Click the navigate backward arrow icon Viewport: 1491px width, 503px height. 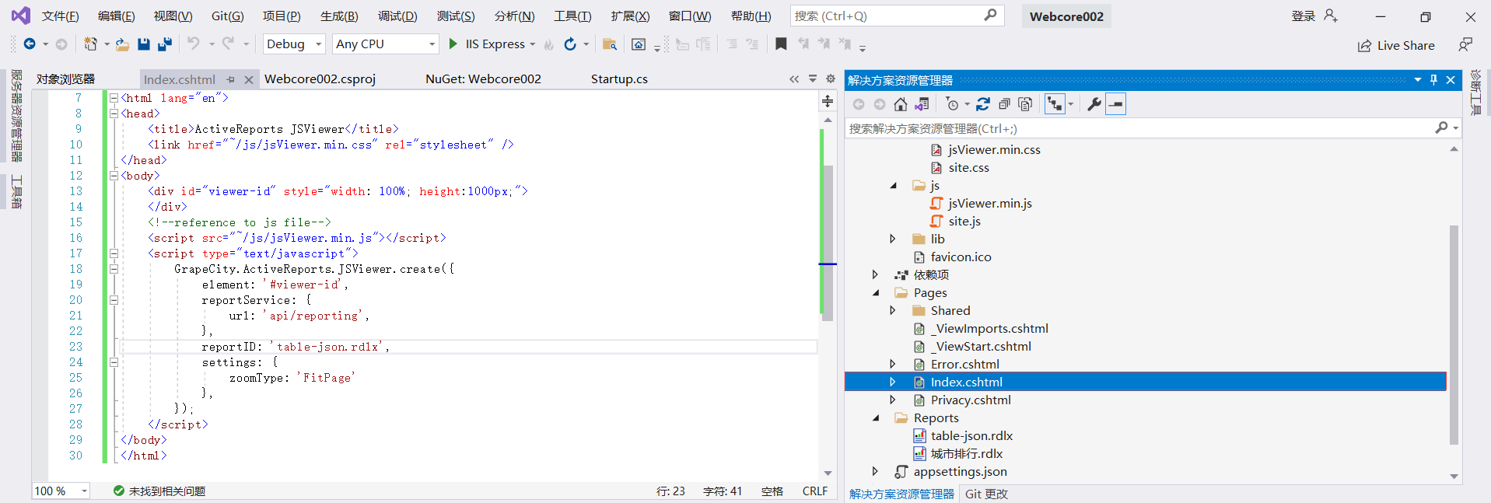[x=30, y=44]
